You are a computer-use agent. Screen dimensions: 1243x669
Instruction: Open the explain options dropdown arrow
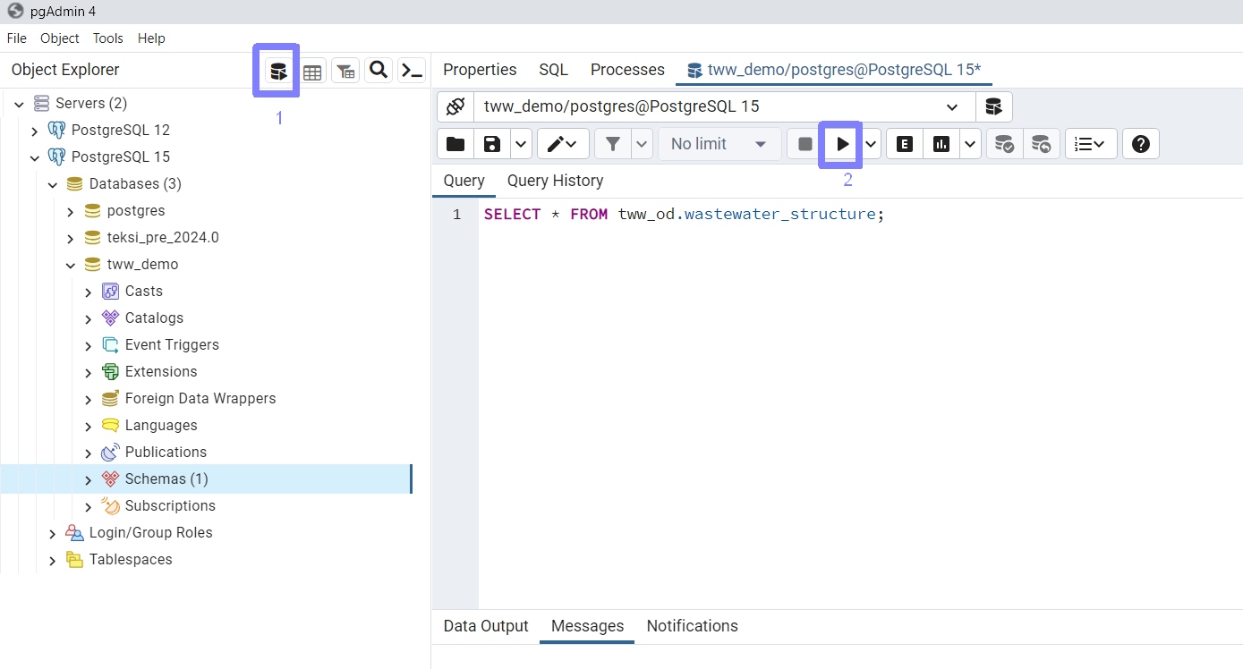970,144
